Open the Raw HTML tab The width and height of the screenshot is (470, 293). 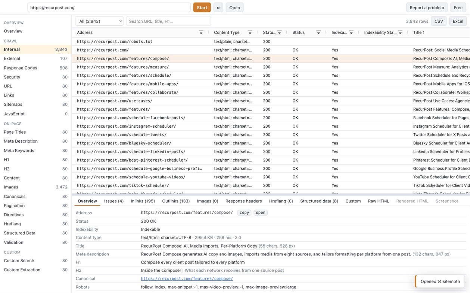[x=378, y=201]
